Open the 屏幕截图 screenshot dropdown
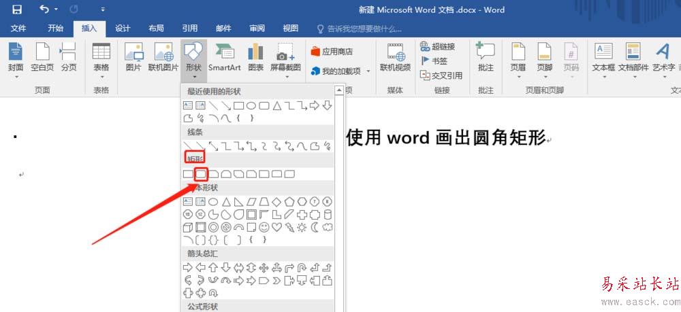Viewport: 681px width, 312px height. coord(285,60)
